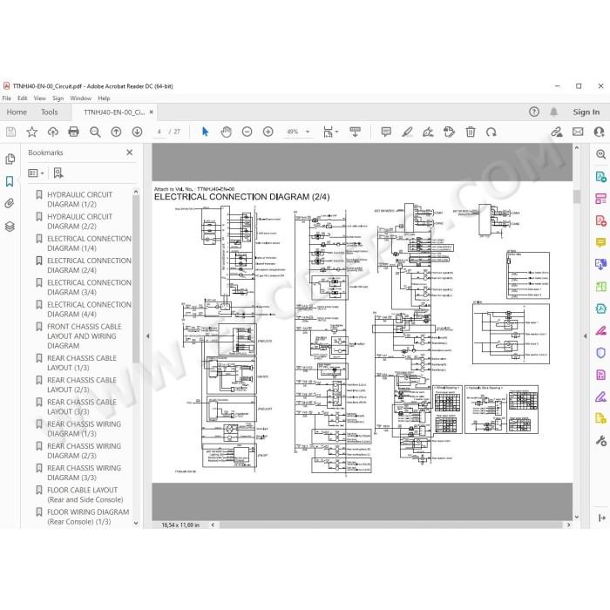The image size is (610, 610).
Task: Open Rear Chassis Cable Layout (2/3) bookmark
Action: (82, 385)
